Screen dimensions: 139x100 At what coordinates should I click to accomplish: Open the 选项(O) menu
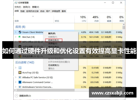[x=26, y=7]
